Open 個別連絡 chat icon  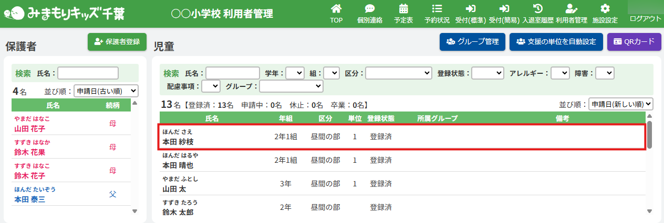[x=369, y=9]
